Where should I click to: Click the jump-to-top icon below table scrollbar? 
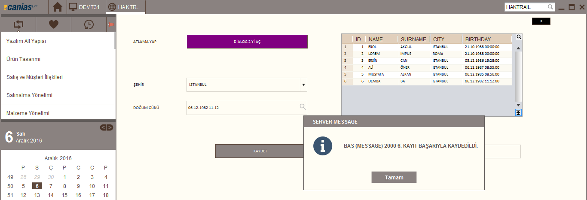[519, 112]
